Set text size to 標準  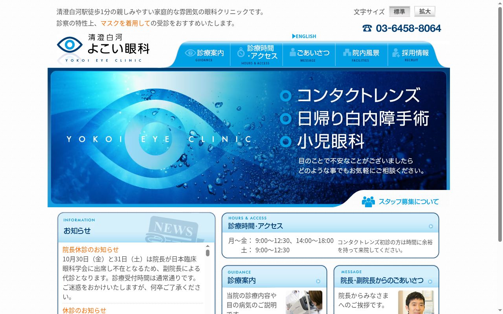point(400,11)
